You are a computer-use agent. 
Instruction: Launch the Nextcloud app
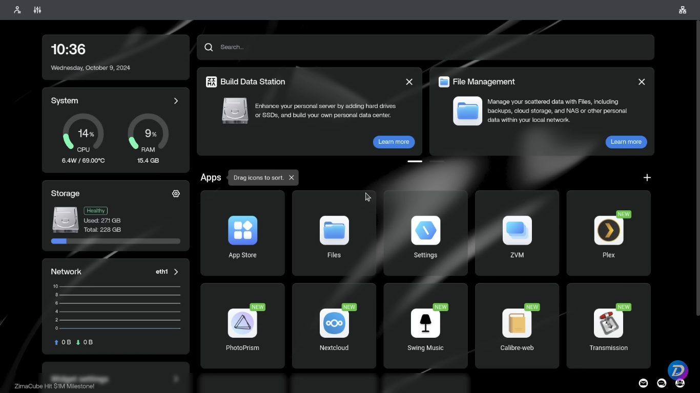[x=334, y=323]
